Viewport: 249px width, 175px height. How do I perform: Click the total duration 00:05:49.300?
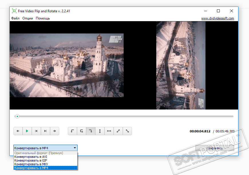[225, 131]
